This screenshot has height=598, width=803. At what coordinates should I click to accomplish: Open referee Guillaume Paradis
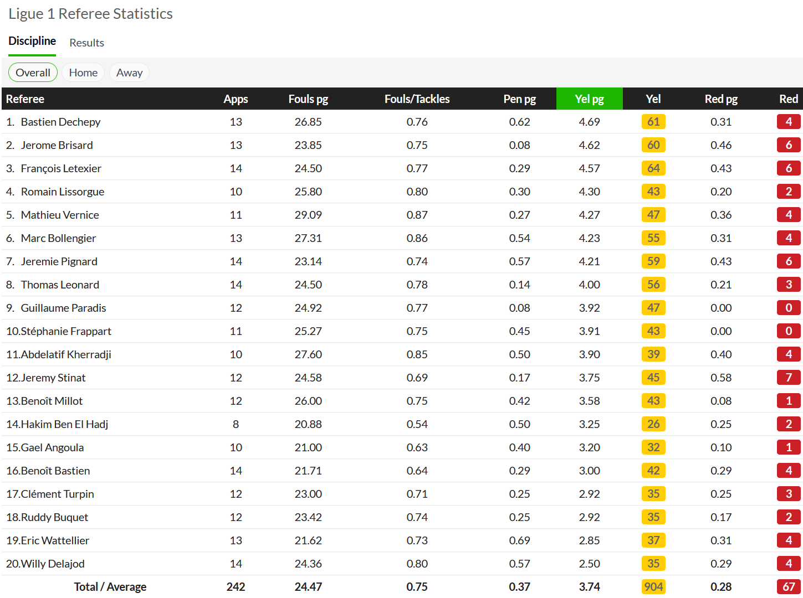[x=63, y=308]
